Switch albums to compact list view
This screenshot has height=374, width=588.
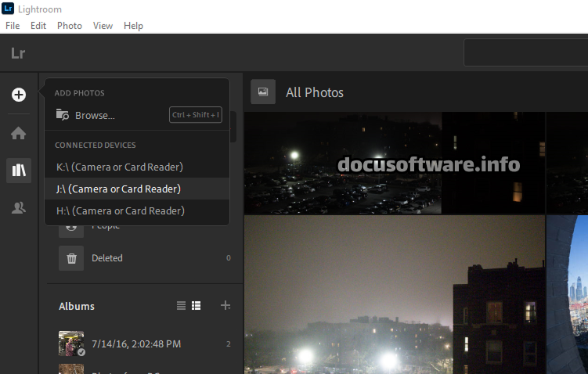pyautogui.click(x=182, y=305)
